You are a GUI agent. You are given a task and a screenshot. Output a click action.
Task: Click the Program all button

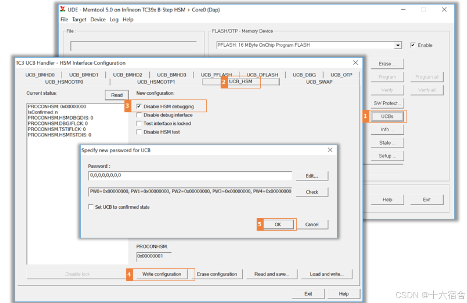click(427, 77)
